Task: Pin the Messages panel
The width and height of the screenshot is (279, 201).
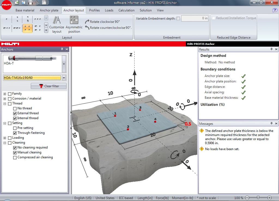Action: 271,123
